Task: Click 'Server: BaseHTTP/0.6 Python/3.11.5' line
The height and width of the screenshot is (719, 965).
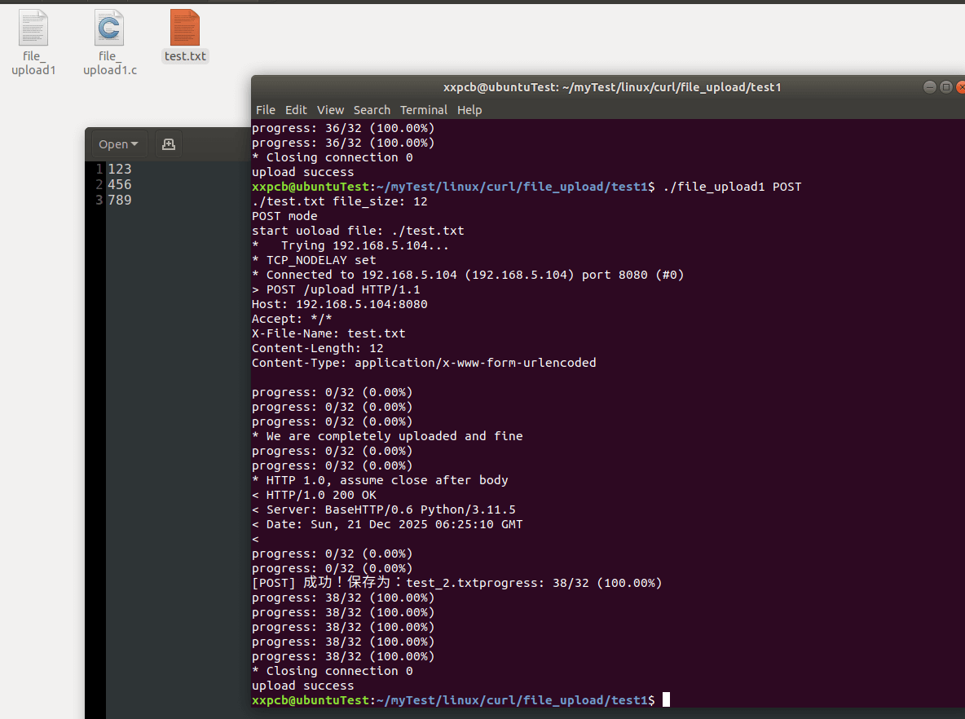Action: 383,509
